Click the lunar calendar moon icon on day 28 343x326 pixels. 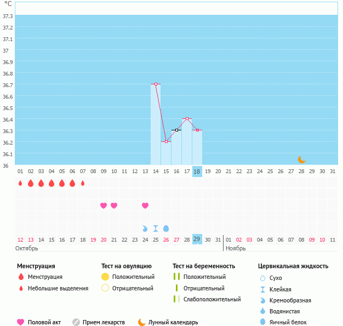tap(302, 159)
